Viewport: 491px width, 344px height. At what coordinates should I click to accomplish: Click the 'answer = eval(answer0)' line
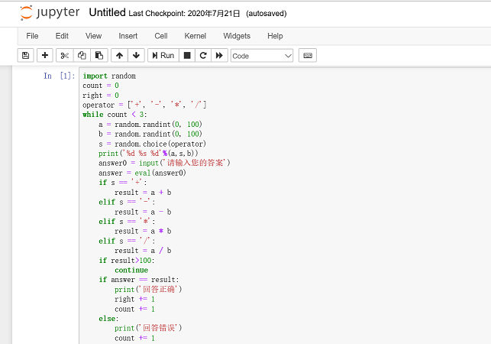click(142, 173)
